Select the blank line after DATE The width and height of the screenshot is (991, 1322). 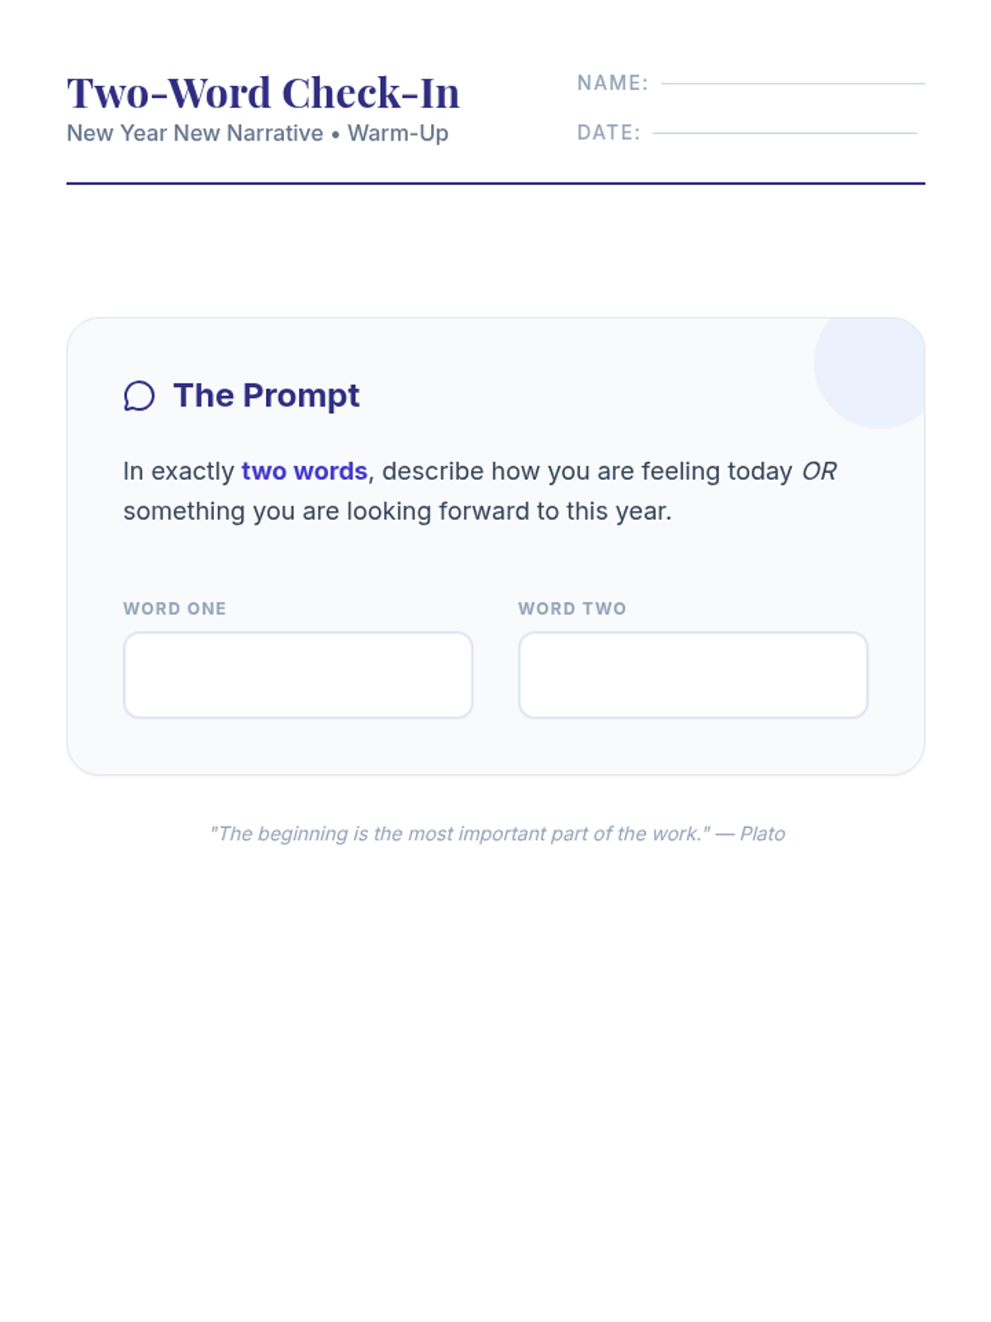(784, 132)
